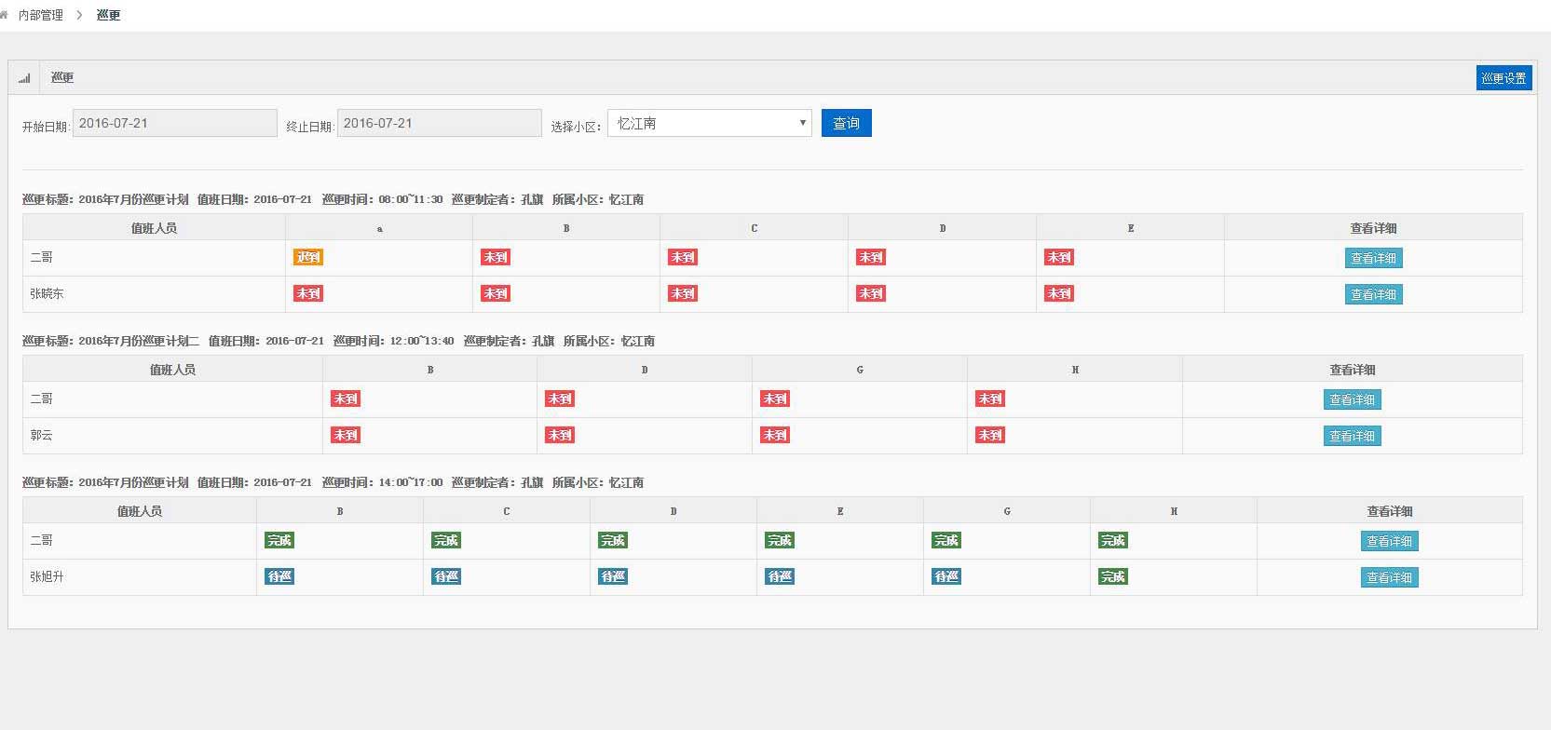Click the 终止日期 date input field
This screenshot has height=730, width=1551.
[440, 123]
